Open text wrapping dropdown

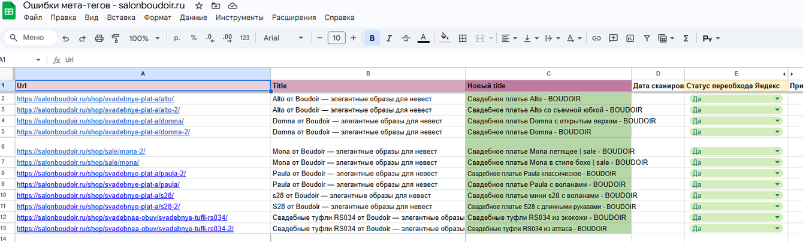click(x=551, y=38)
